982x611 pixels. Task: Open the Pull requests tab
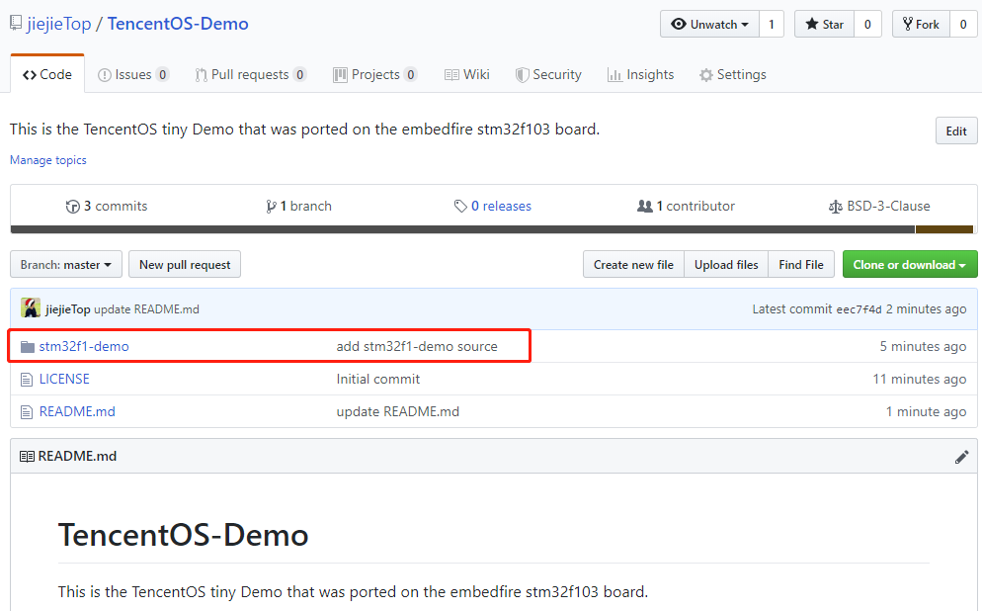pyautogui.click(x=250, y=74)
